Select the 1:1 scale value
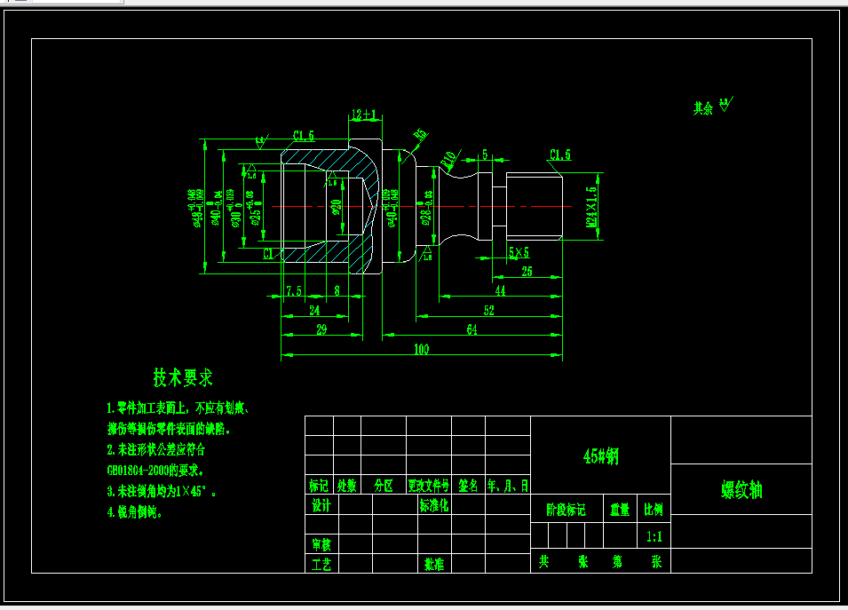This screenshot has height=610, width=848. (654, 536)
